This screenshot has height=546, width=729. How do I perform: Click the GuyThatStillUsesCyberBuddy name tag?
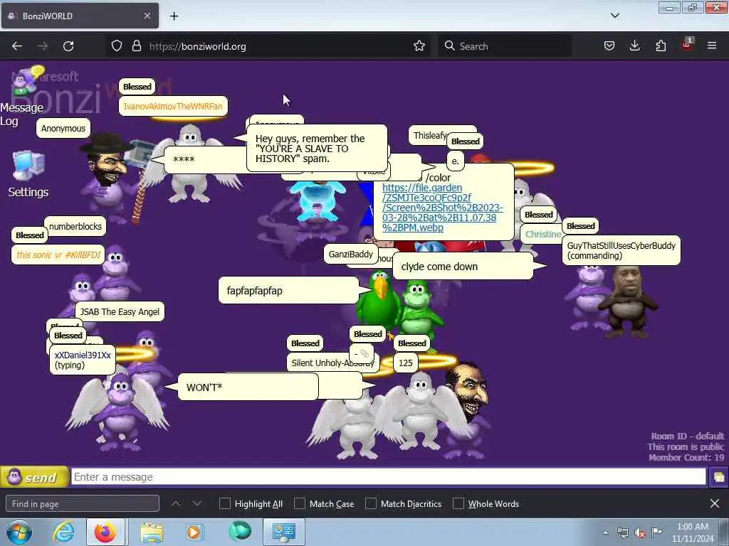point(621,250)
